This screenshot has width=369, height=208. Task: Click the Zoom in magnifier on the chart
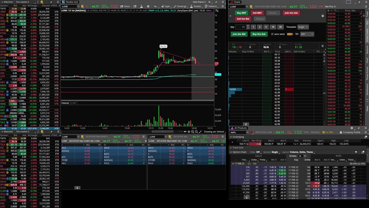tap(193, 132)
